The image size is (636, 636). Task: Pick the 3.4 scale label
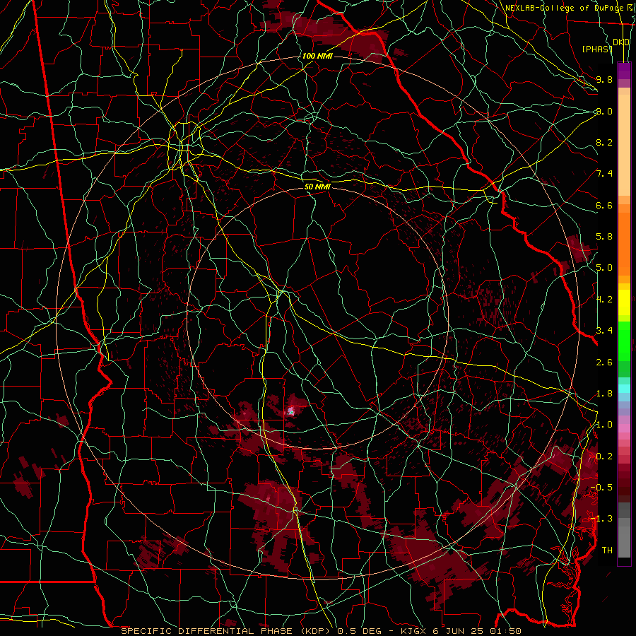tap(604, 331)
